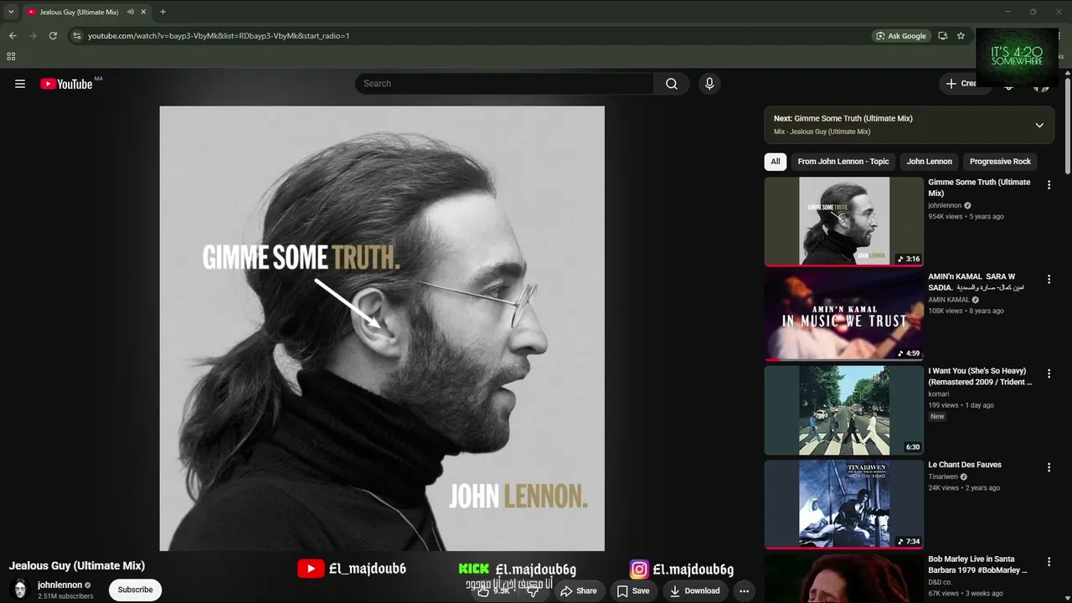Screen dimensions: 1072x603
Task: Open the Chrome tab search dropdown
Action: pyautogui.click(x=11, y=12)
